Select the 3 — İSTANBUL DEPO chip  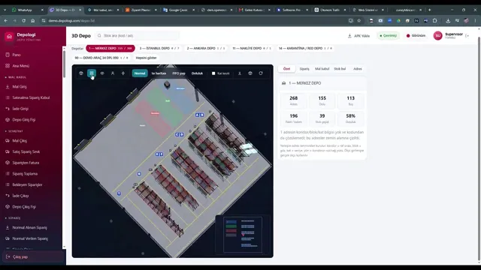(x=159, y=48)
